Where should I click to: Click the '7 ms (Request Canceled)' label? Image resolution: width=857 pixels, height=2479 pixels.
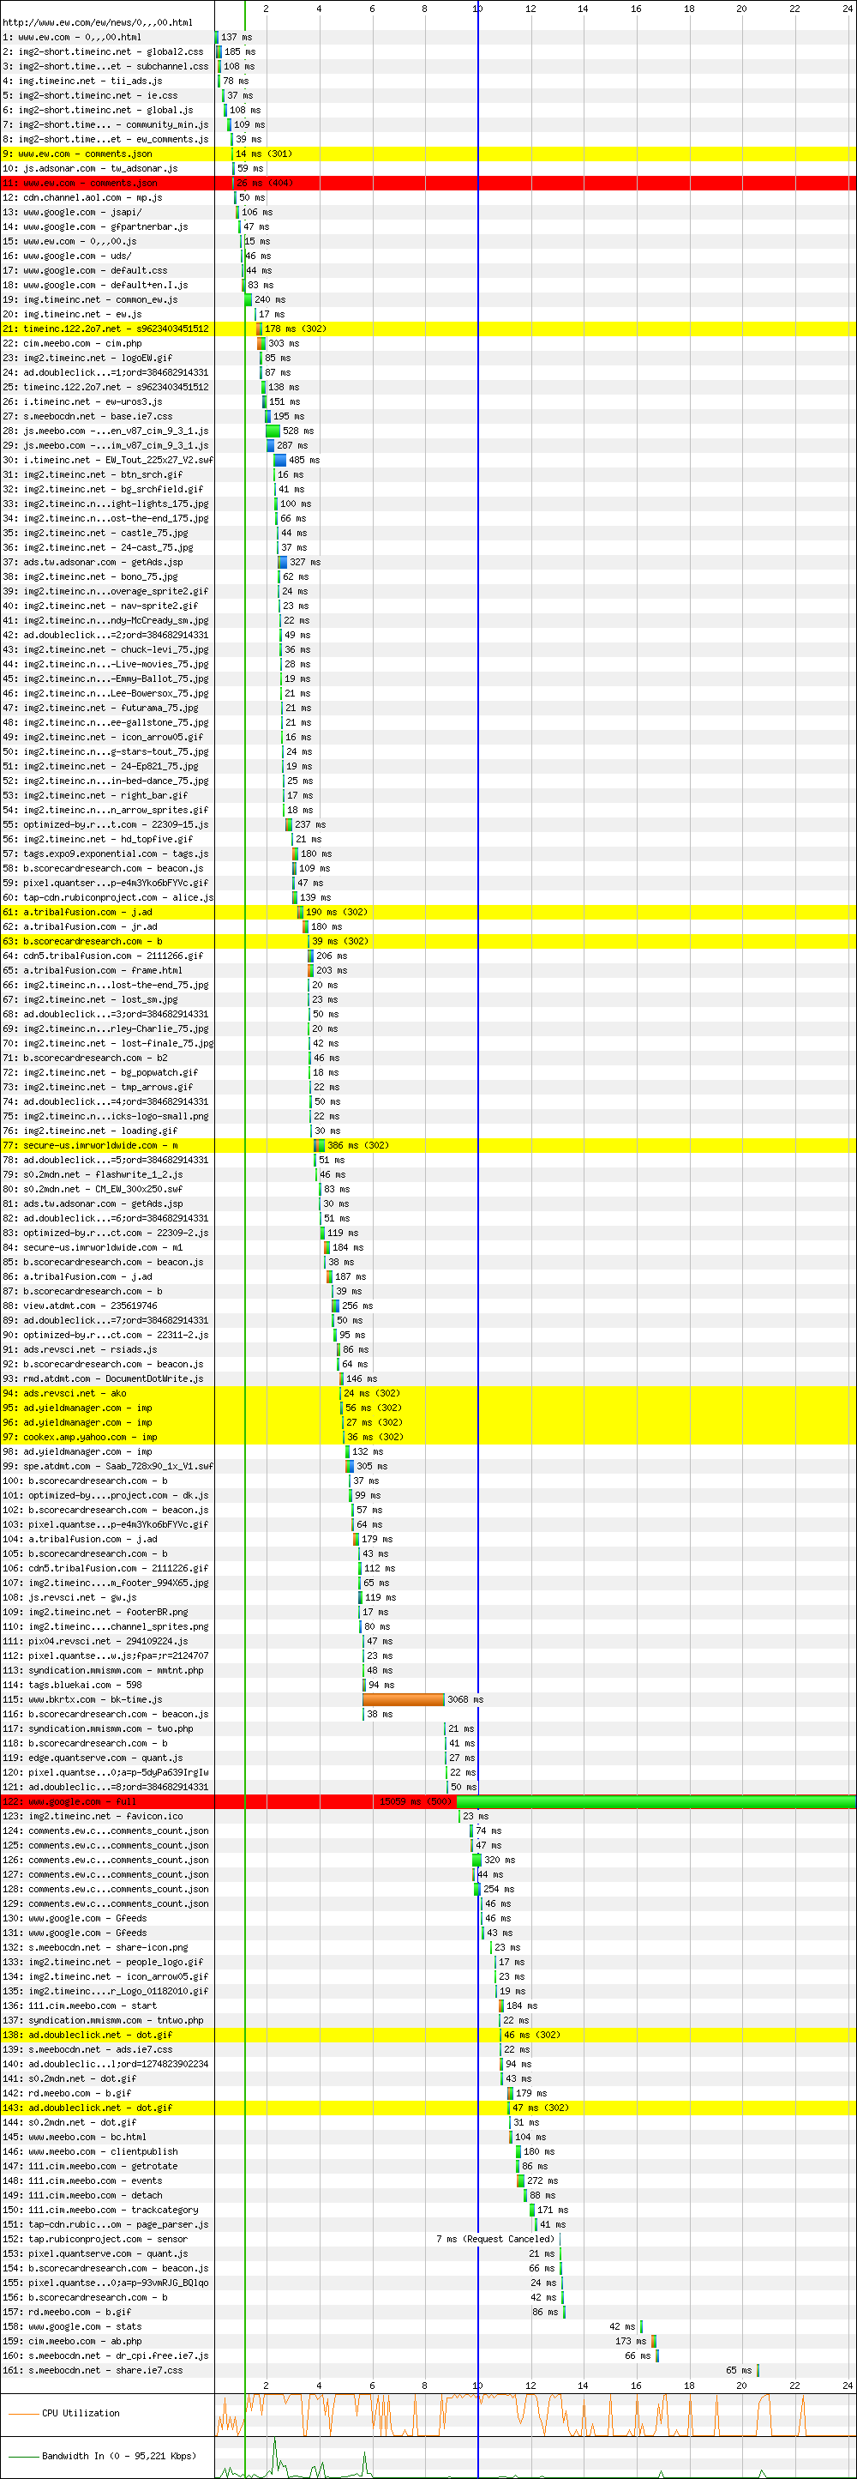[495, 2240]
